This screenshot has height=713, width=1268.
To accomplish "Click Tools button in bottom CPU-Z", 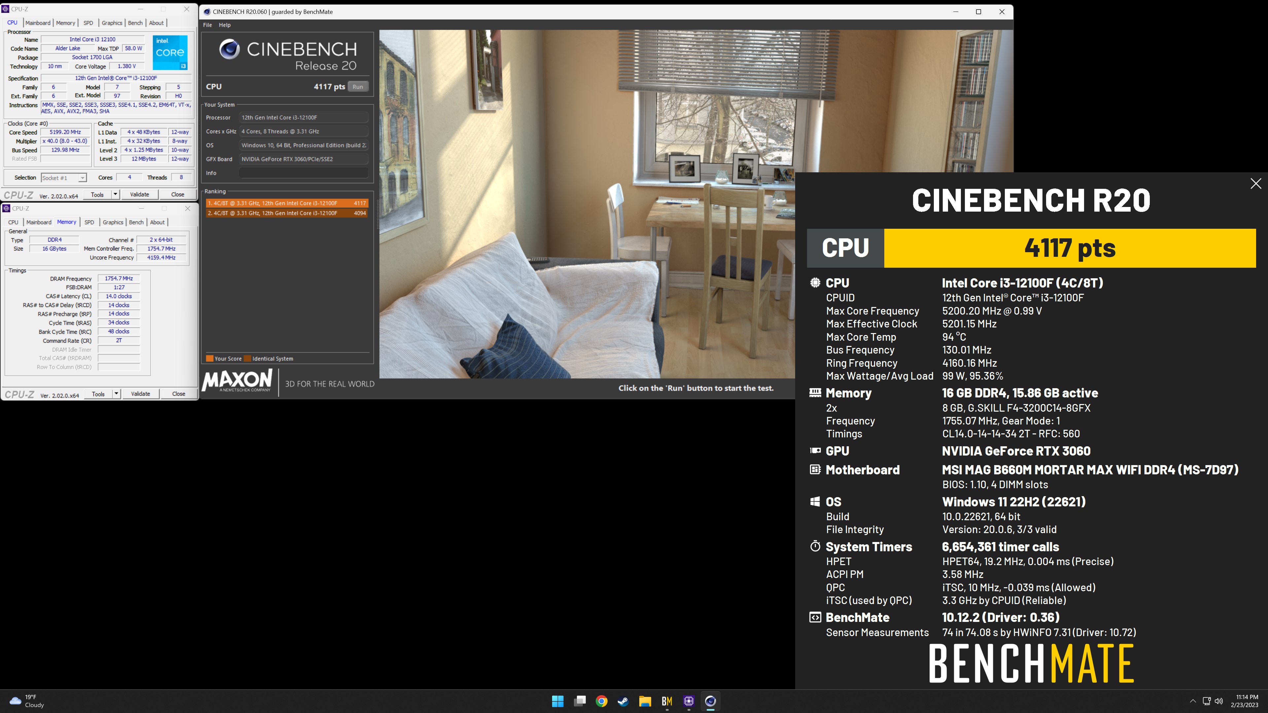I will pyautogui.click(x=98, y=394).
